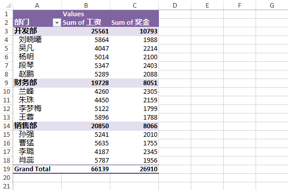Select column A header
Viewport: 288px width, 190px height.
click(37, 6)
